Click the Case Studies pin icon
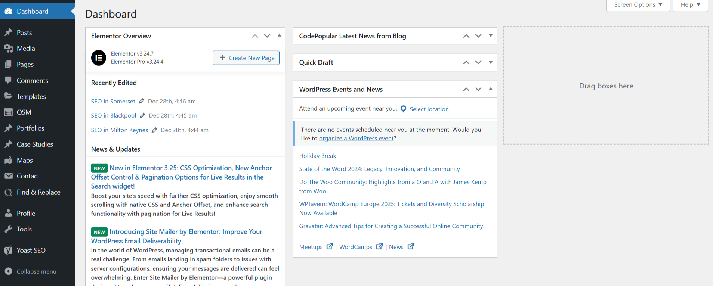 9,144
